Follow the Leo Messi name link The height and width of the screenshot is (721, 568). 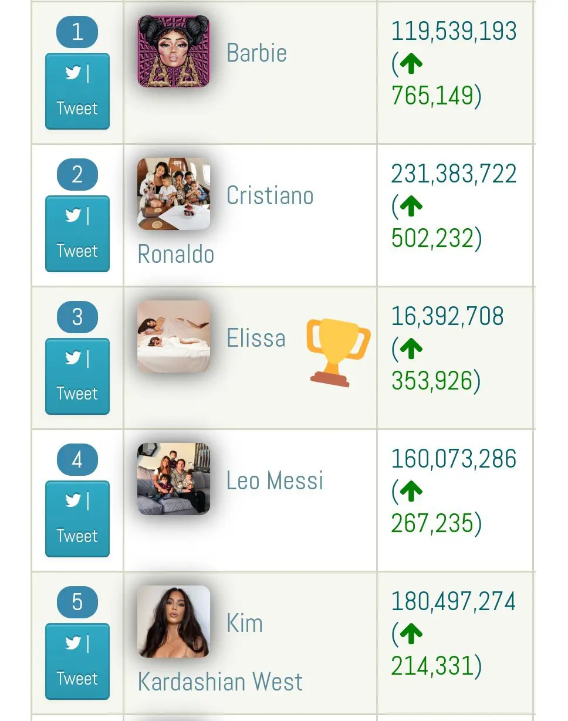click(275, 481)
